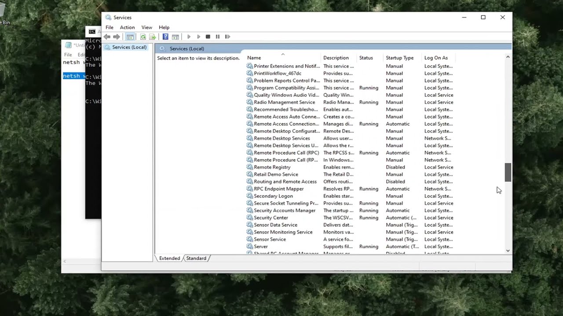The height and width of the screenshot is (316, 563).
Task: Refresh the services list via toolbar icon
Action: (143, 37)
